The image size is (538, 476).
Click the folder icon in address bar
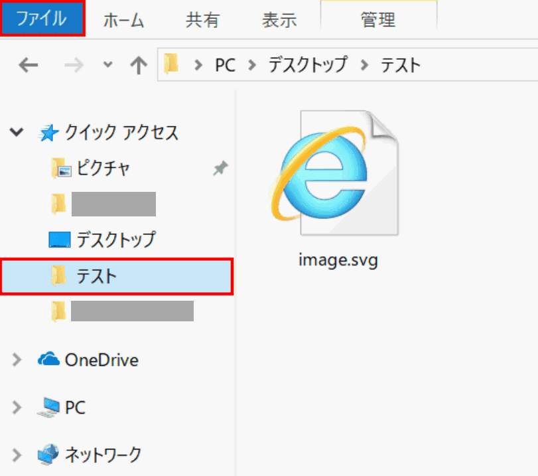tap(171, 64)
